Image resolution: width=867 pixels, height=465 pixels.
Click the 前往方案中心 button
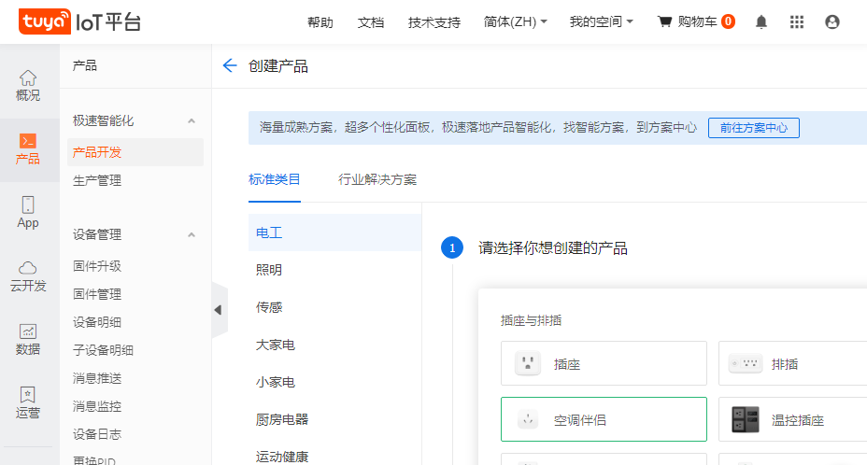click(x=754, y=128)
